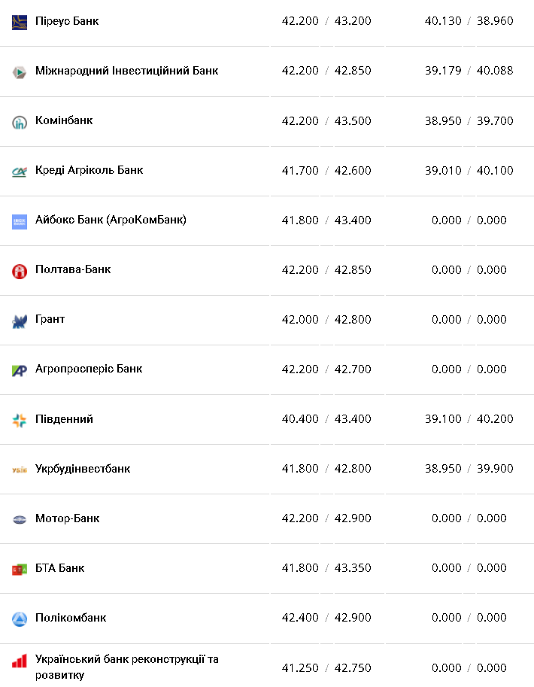Click the Креді Агріколь Банк logo
This screenshot has height=687, width=534.
pos(20,172)
